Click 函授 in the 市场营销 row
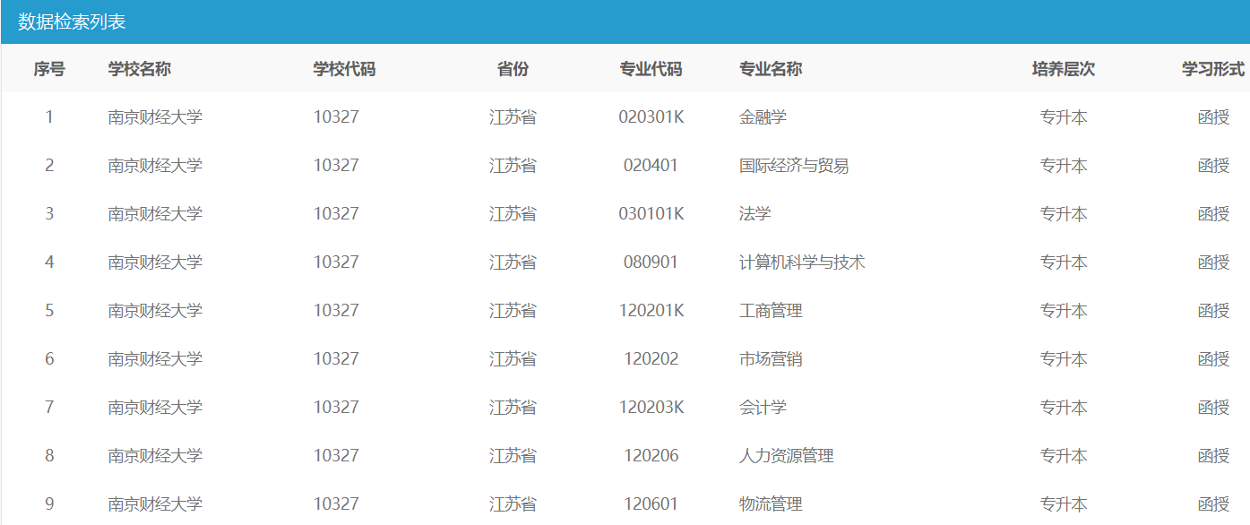Viewport: 1250px width, 525px height. coord(1213,359)
